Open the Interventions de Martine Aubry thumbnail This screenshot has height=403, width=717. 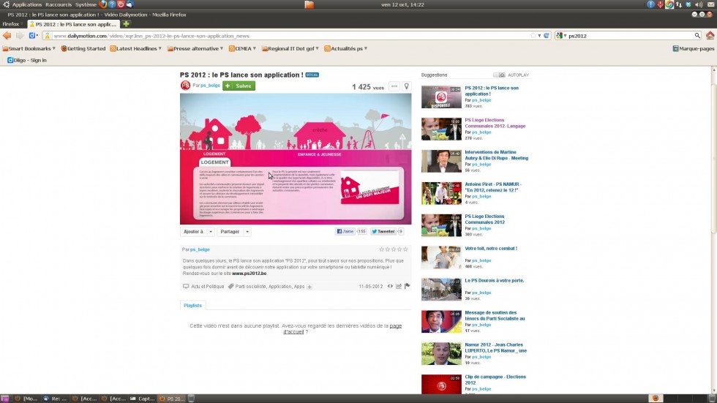click(441, 162)
